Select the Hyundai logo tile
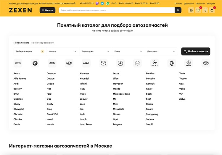 tap(69, 63)
